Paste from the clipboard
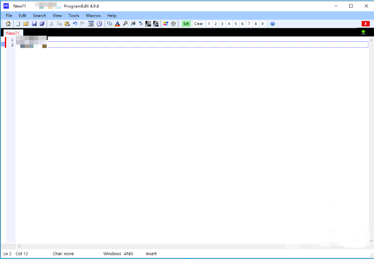The height and width of the screenshot is (259, 374). point(67,24)
